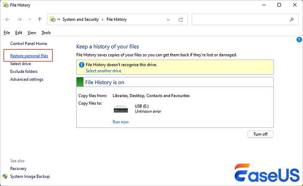Click the forward navigation arrow
This screenshot has width=303, height=186.
click(19, 20)
